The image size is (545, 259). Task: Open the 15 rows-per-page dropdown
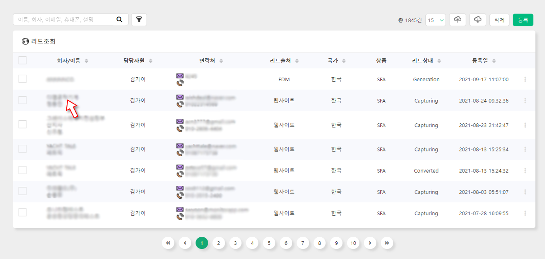[x=436, y=20]
